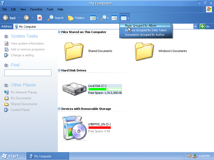Click View system information link

click(x=27, y=43)
